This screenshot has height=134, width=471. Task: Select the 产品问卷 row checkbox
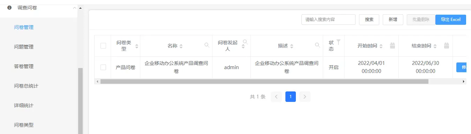click(x=103, y=67)
